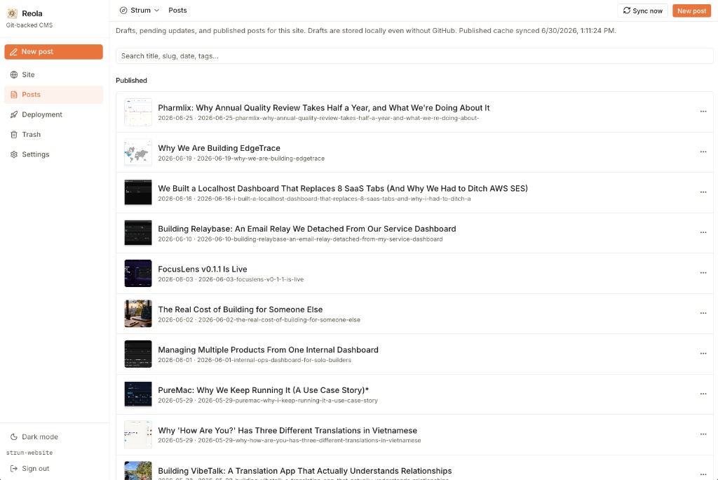Go to Posts in sidebar
The width and height of the screenshot is (718, 480).
[53, 95]
